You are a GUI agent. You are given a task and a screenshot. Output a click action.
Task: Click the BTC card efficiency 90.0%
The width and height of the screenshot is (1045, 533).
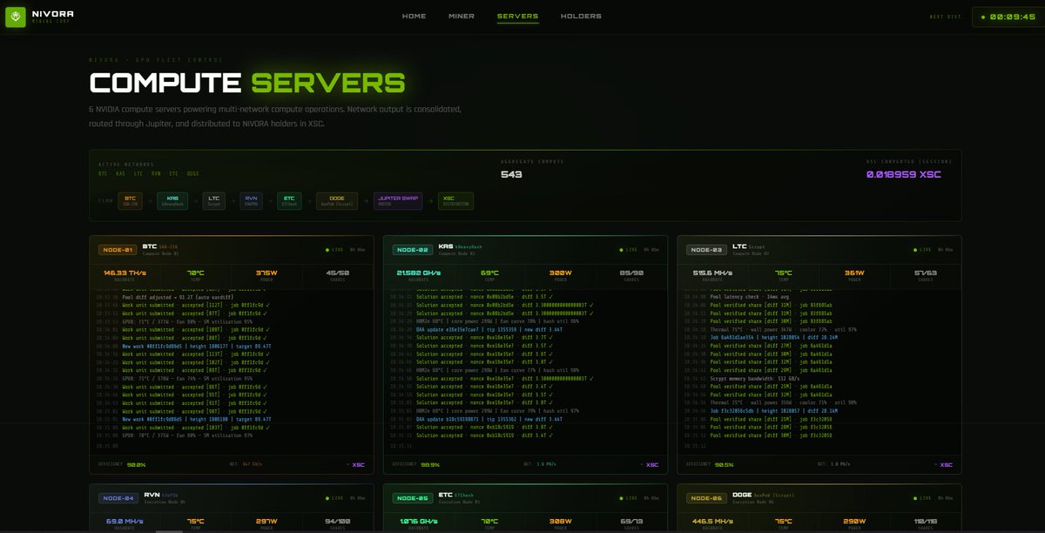pos(136,464)
